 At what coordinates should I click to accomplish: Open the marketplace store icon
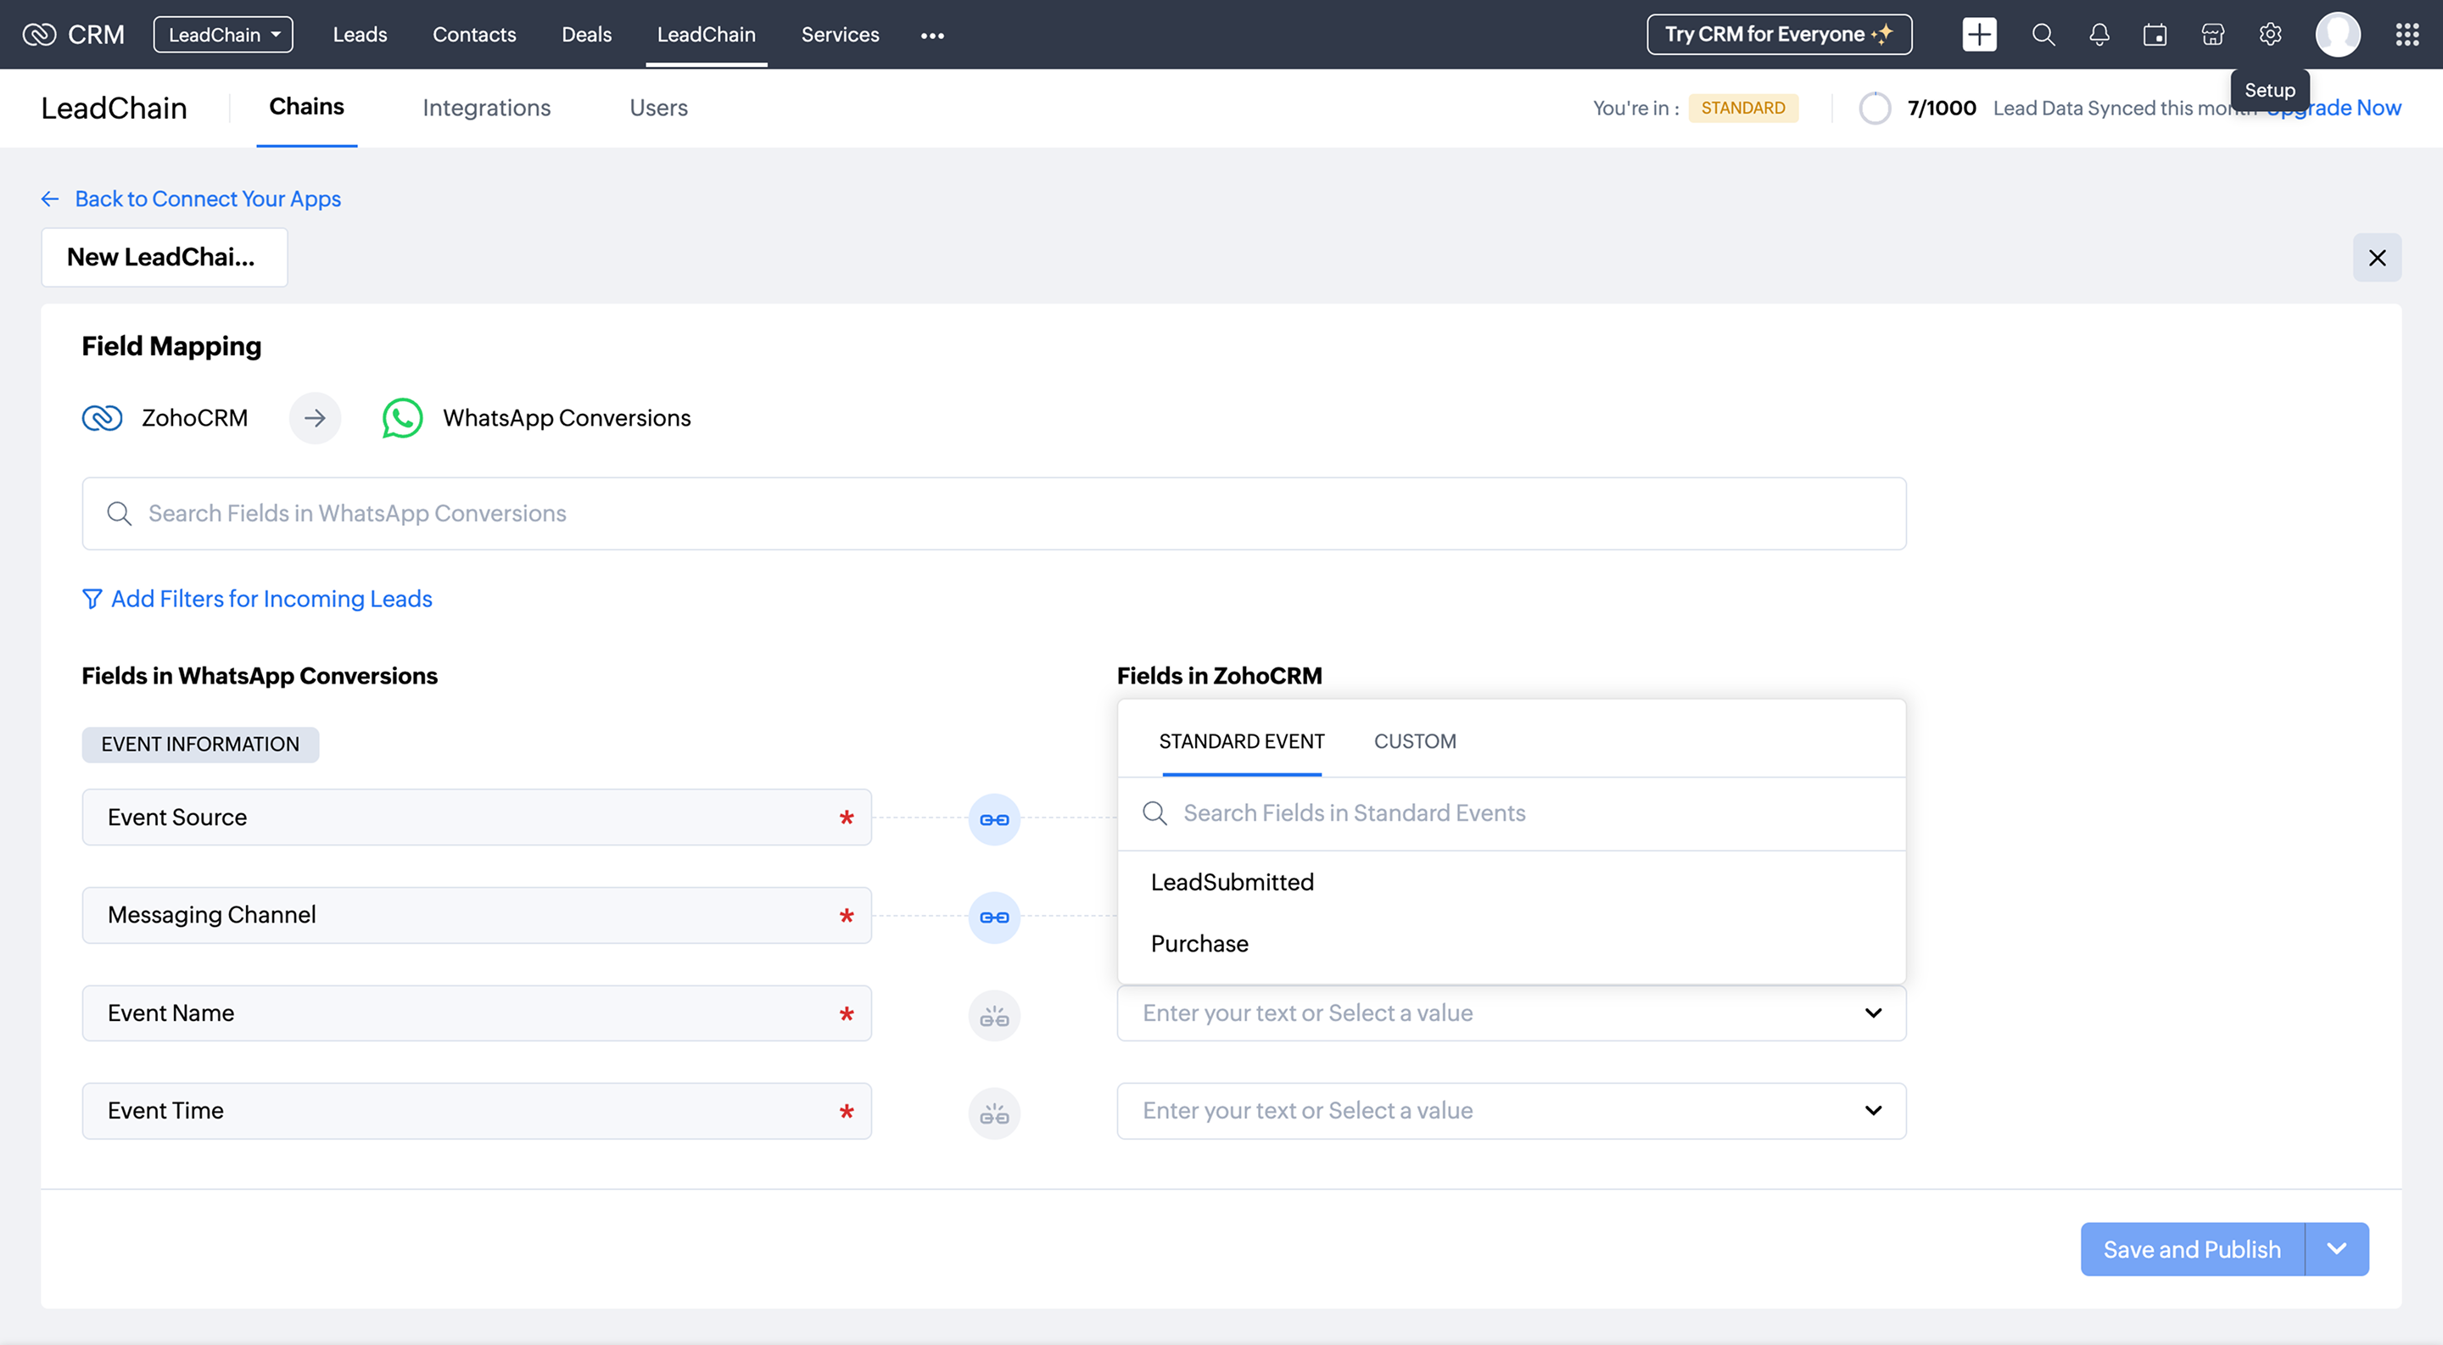(2212, 35)
